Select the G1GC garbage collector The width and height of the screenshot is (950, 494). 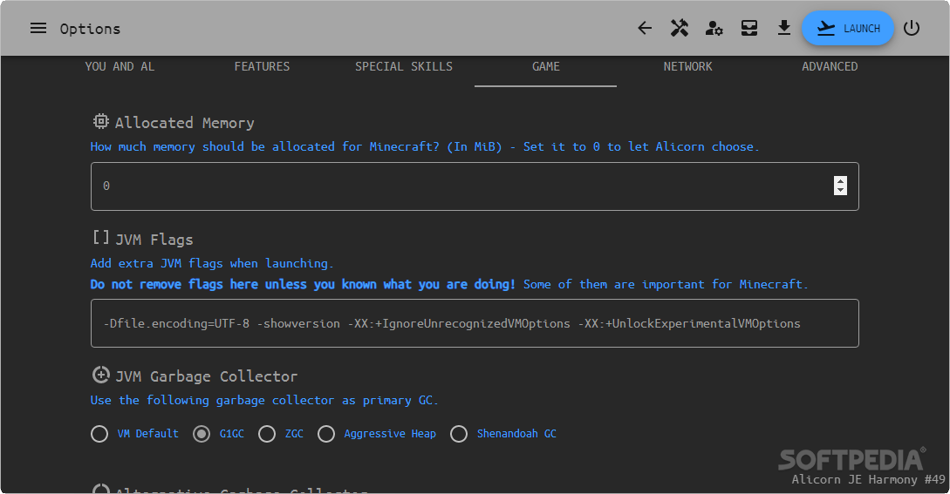[202, 434]
